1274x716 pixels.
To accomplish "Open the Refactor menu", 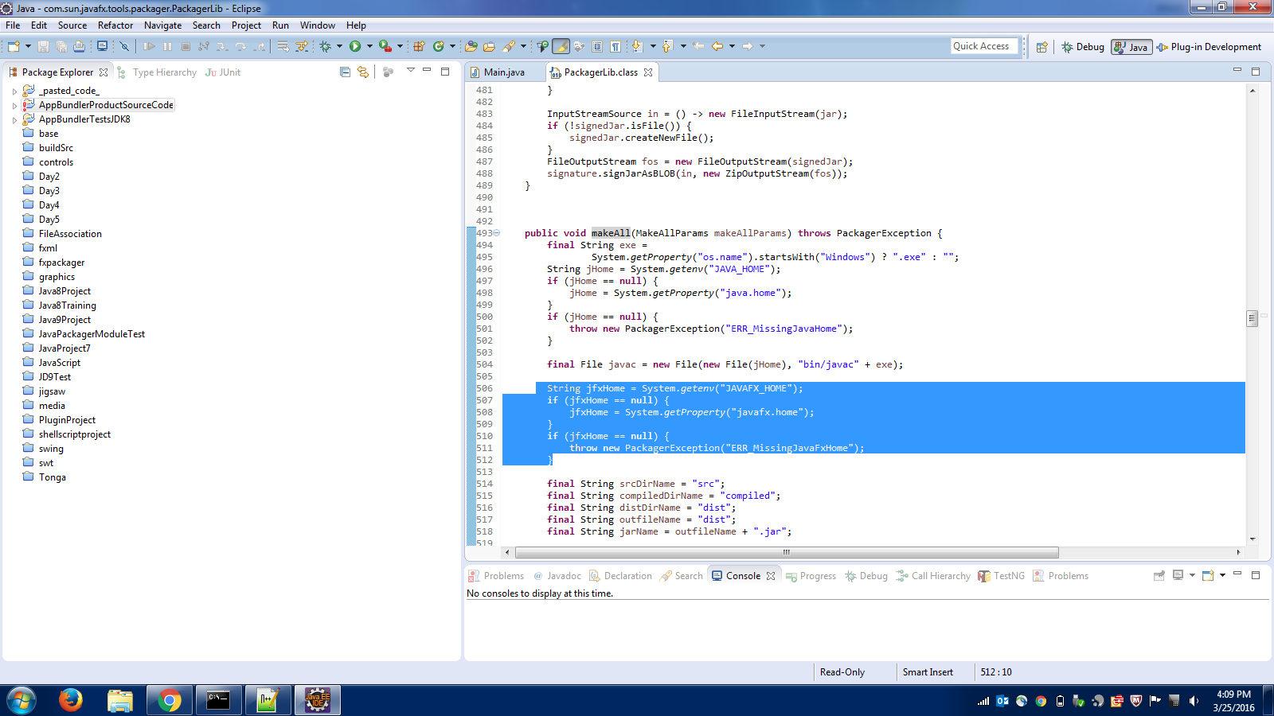I will 115,25.
